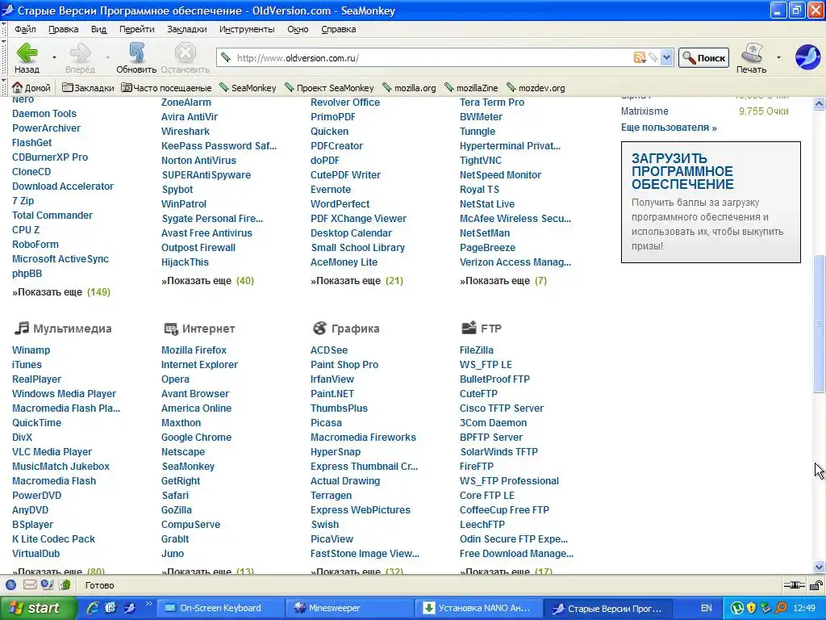
Task: Expand the address bar URL dropdown
Action: coord(667,58)
